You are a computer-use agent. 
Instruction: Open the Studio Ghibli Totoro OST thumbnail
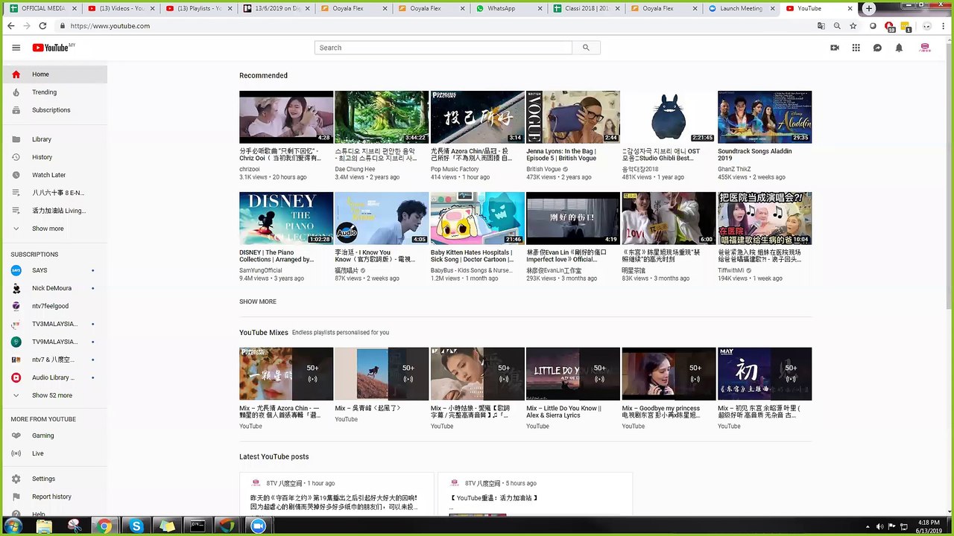coord(669,117)
